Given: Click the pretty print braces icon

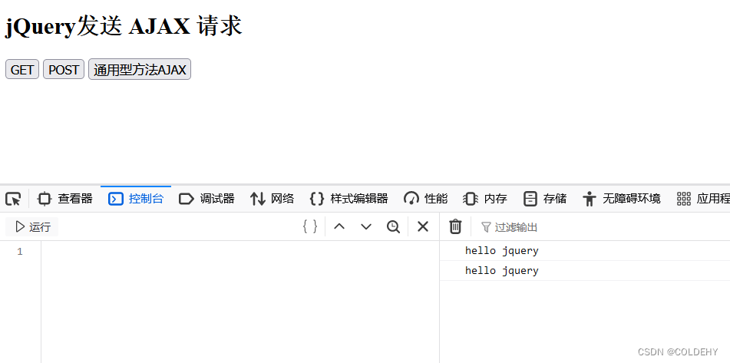Looking at the screenshot, I should tap(310, 226).
